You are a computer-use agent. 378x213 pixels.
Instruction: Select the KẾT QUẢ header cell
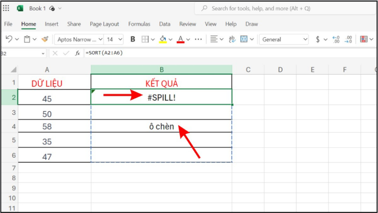point(162,82)
